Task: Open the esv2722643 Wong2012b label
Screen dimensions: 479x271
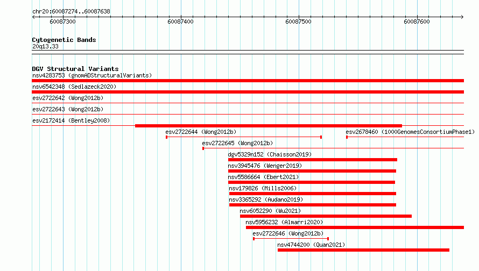Action: [68, 109]
